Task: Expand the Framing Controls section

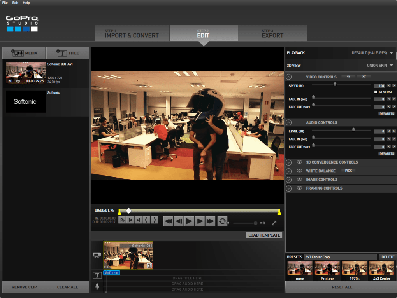Action: [x=289, y=188]
